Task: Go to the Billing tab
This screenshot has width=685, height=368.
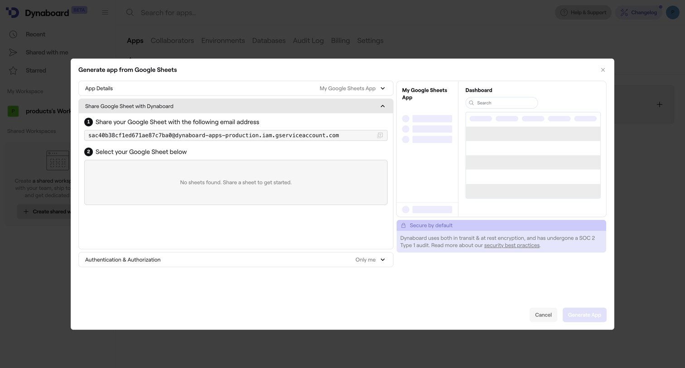Action: (340, 41)
